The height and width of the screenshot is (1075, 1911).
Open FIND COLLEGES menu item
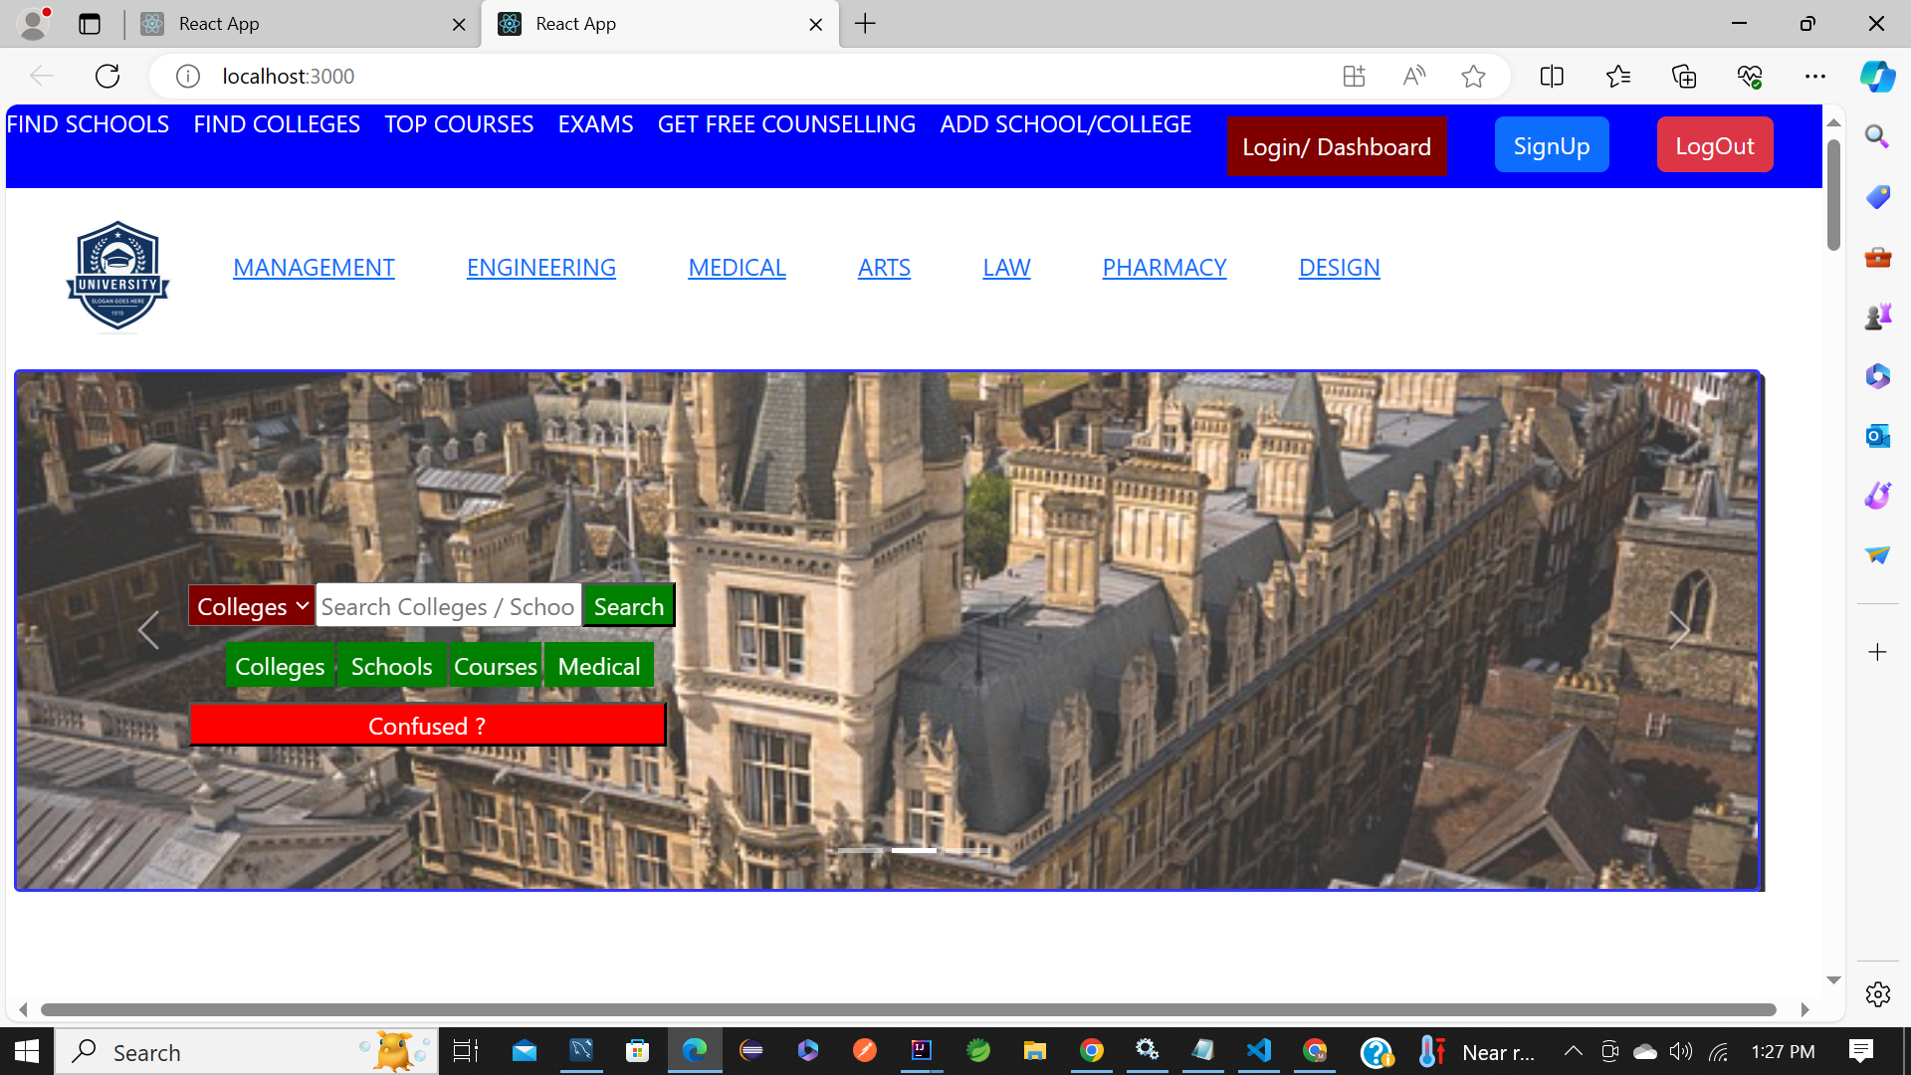[x=277, y=124]
